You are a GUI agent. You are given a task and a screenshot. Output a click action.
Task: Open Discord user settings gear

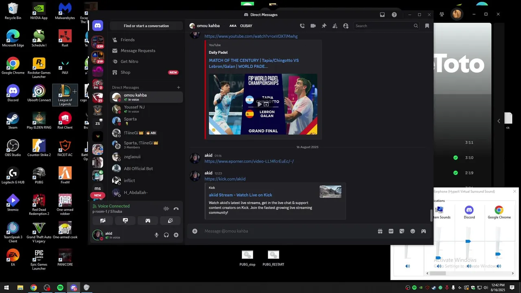point(176,235)
